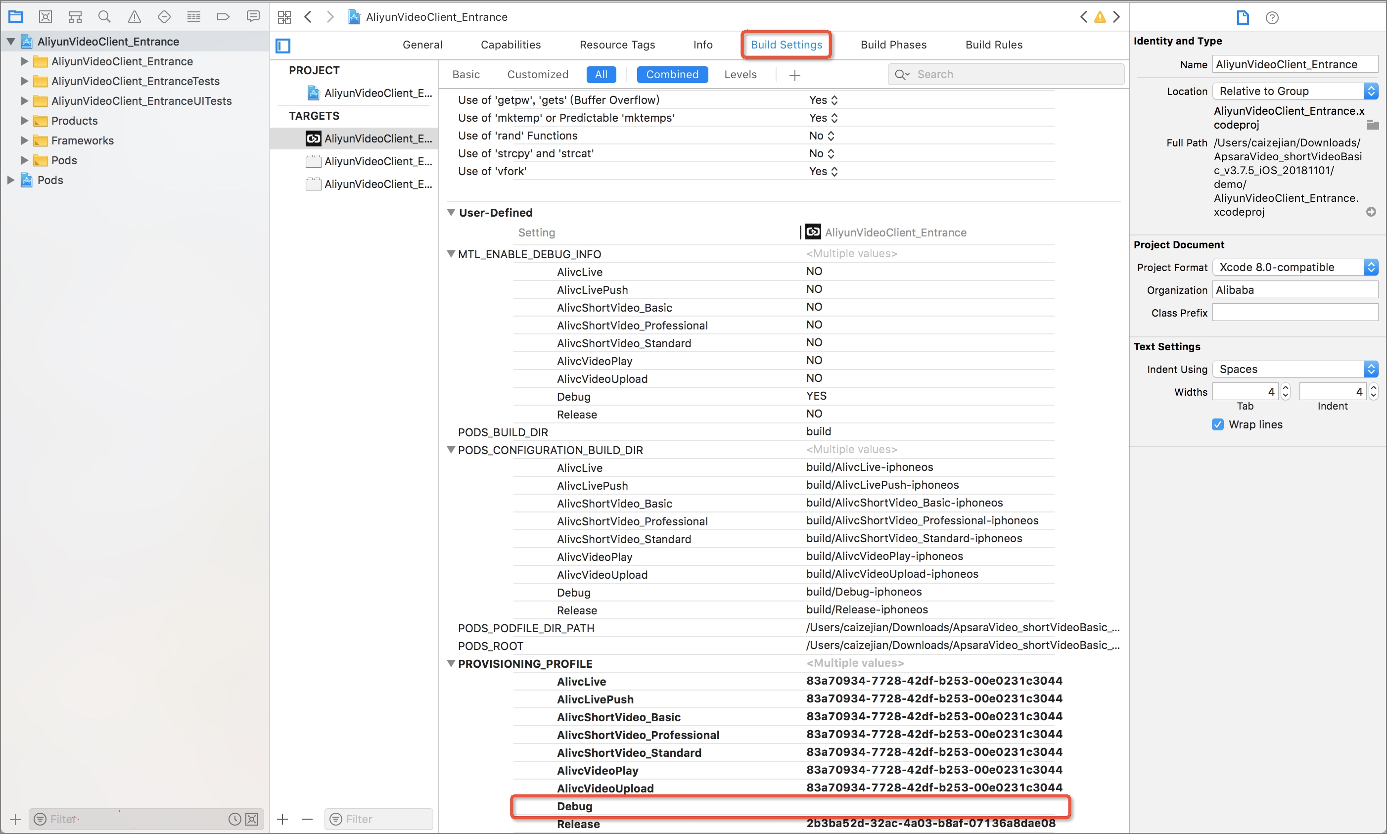This screenshot has height=834, width=1387.
Task: Open the Indent Using dropdown
Action: [x=1295, y=369]
